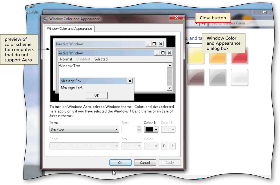Click the Apply button
Viewport: 280px width, 185px height.
(x=170, y=163)
